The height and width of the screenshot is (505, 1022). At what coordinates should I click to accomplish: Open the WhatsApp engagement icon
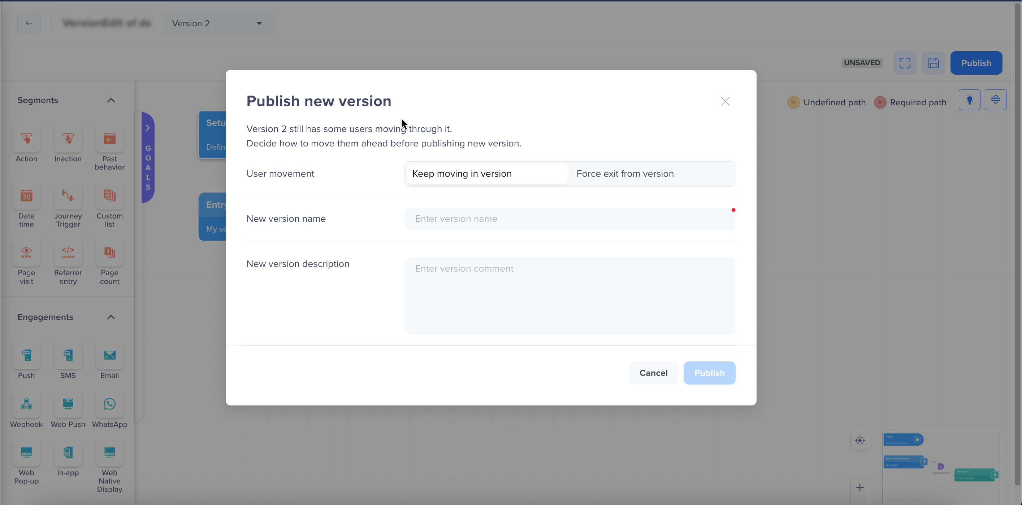(109, 404)
